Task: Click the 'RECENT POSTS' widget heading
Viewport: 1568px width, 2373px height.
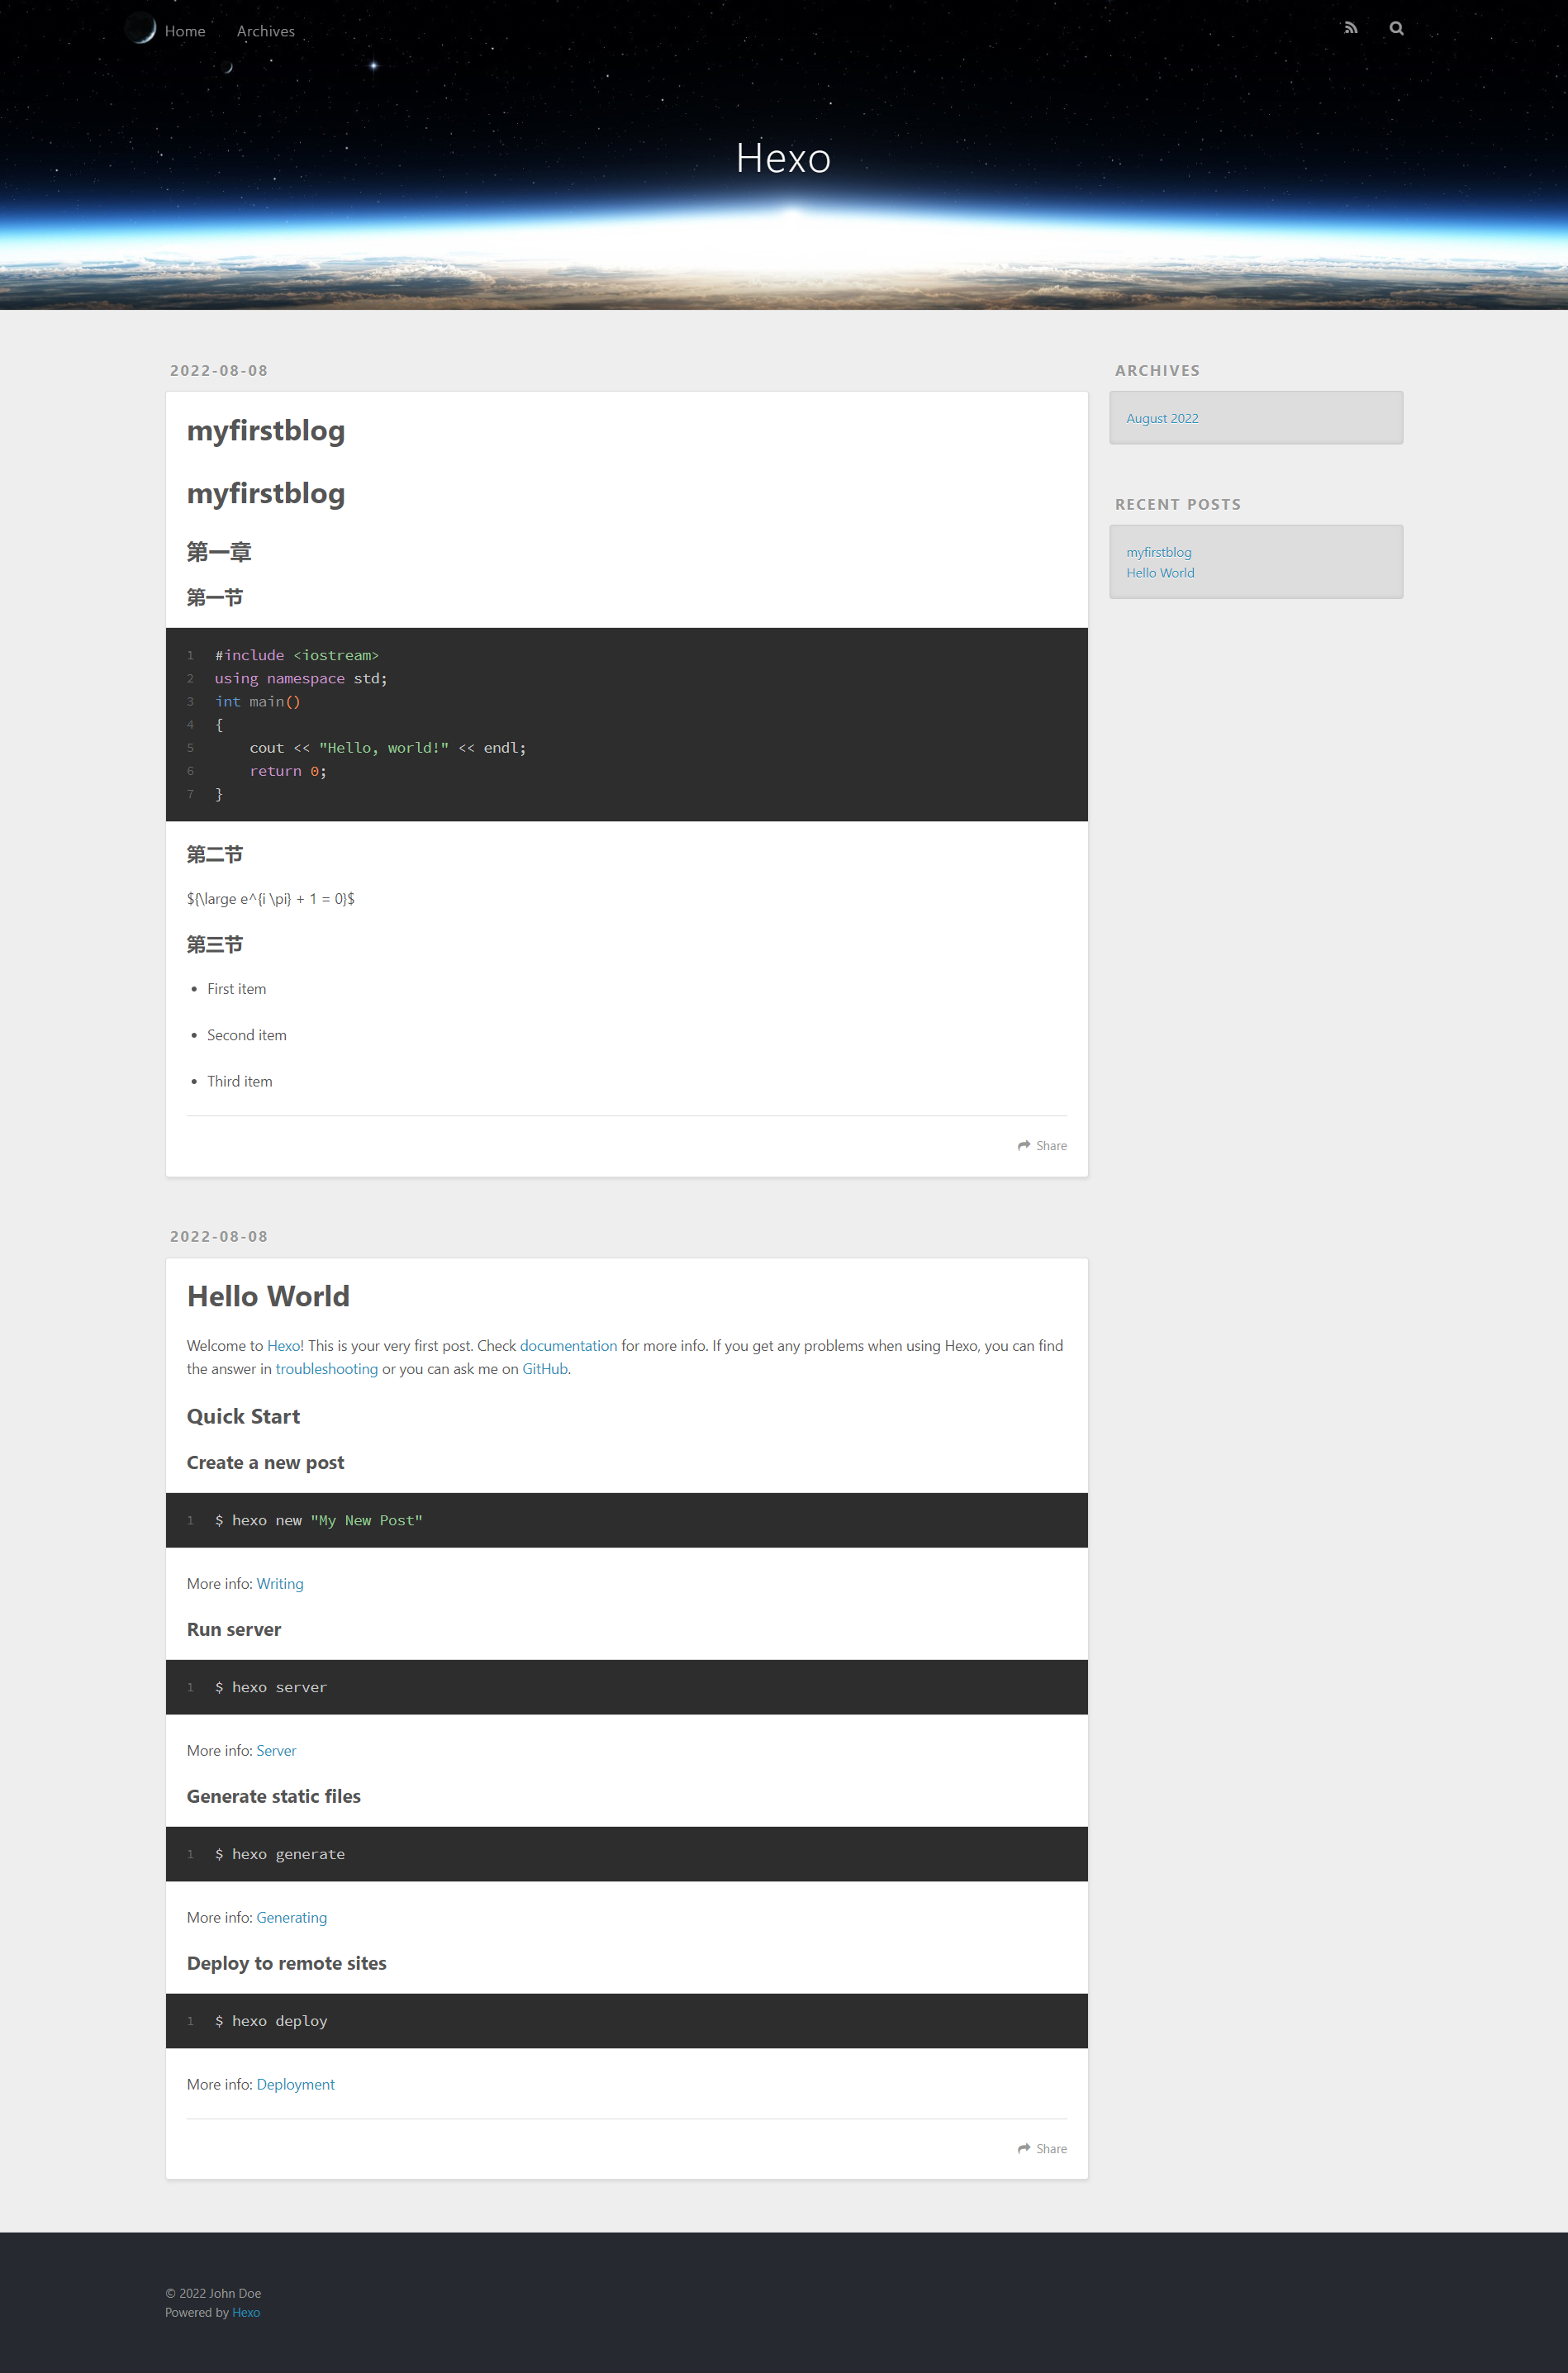Action: coord(1178,504)
